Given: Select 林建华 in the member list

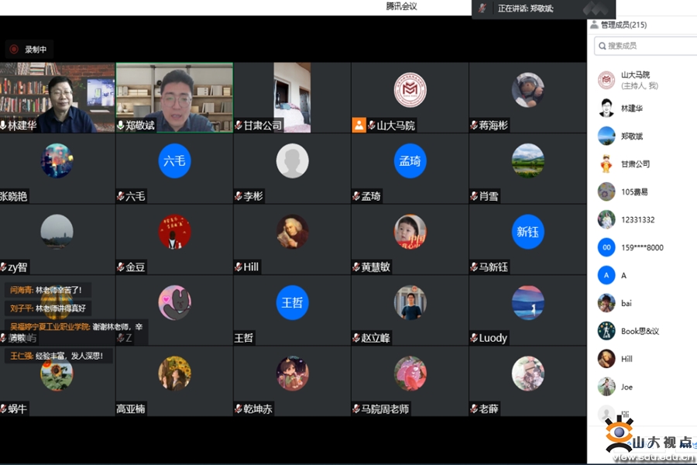Looking at the screenshot, I should (631, 108).
